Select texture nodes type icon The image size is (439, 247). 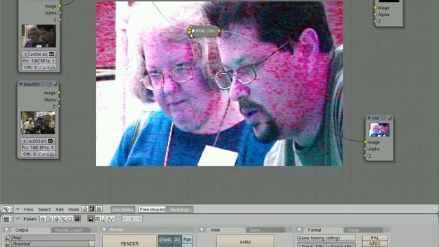[x=99, y=209]
